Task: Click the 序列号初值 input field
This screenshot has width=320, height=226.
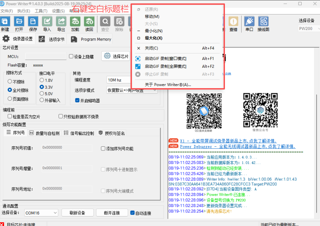Action: tap(67, 148)
